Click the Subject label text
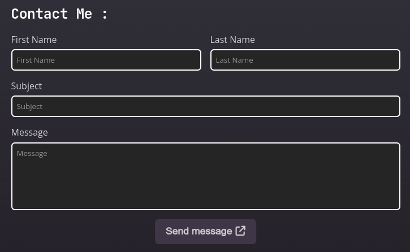The image size is (410, 252). tap(27, 86)
